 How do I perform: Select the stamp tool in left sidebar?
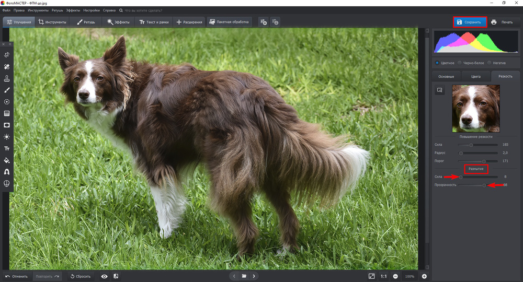(7, 78)
